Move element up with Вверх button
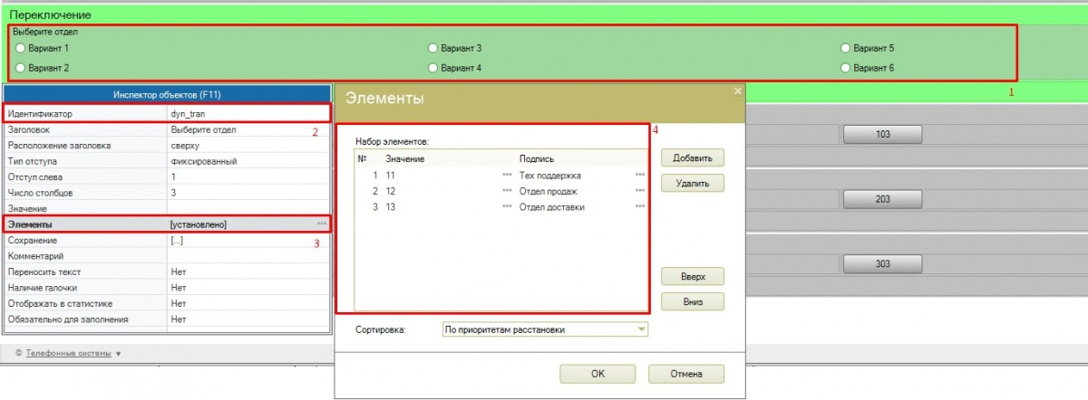Image resolution: width=1088 pixels, height=400 pixels. pyautogui.click(x=693, y=276)
